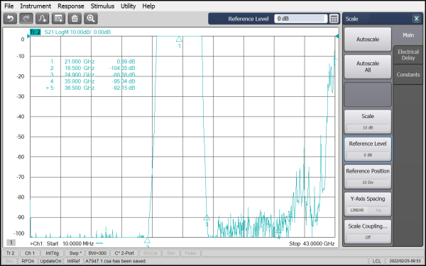Close the Scale panel
426x266 pixels.
[x=416, y=18]
